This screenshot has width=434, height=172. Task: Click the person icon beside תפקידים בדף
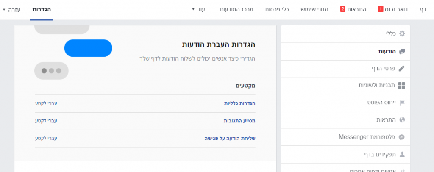tap(402, 154)
